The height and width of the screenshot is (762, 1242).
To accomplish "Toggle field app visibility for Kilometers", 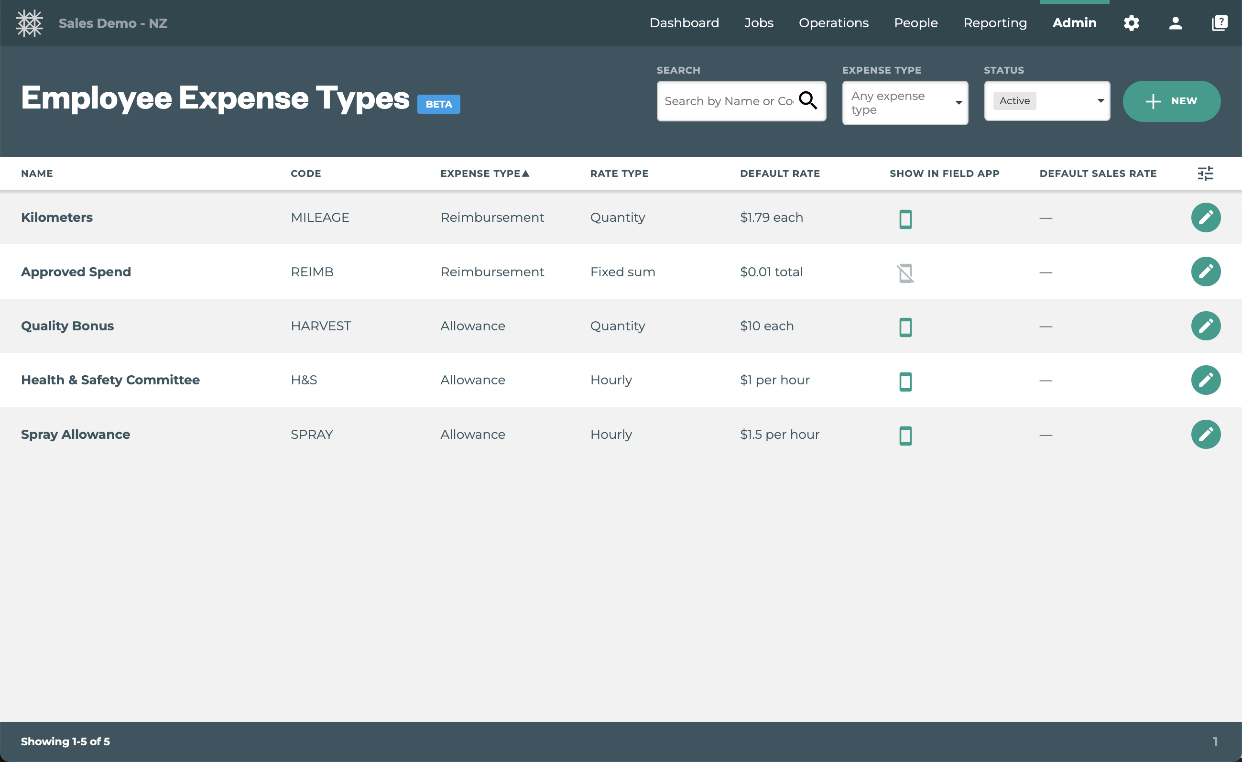I will [x=905, y=219].
